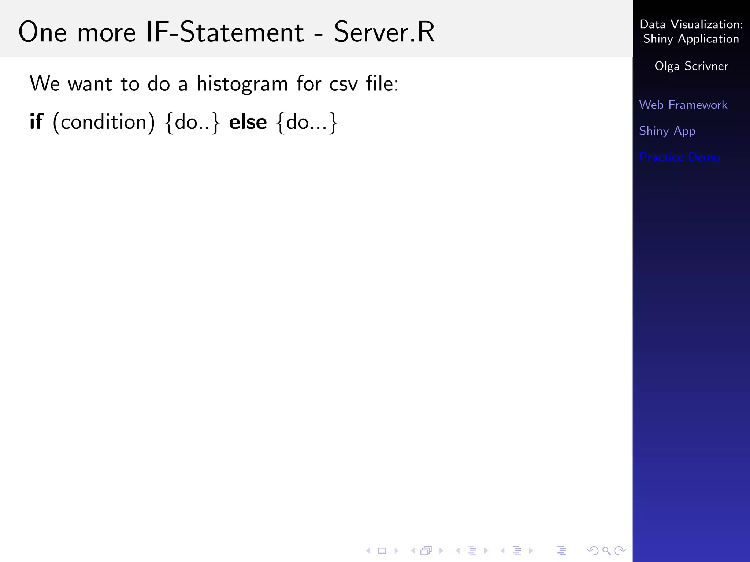The height and width of the screenshot is (562, 750).
Task: Go forward one frame, arrow right of stacked-frames icon
Action: click(441, 550)
